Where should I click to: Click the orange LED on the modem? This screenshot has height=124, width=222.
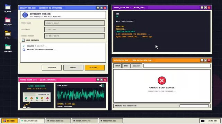click(32, 98)
